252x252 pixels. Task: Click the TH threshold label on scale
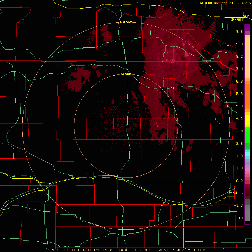click(241, 218)
